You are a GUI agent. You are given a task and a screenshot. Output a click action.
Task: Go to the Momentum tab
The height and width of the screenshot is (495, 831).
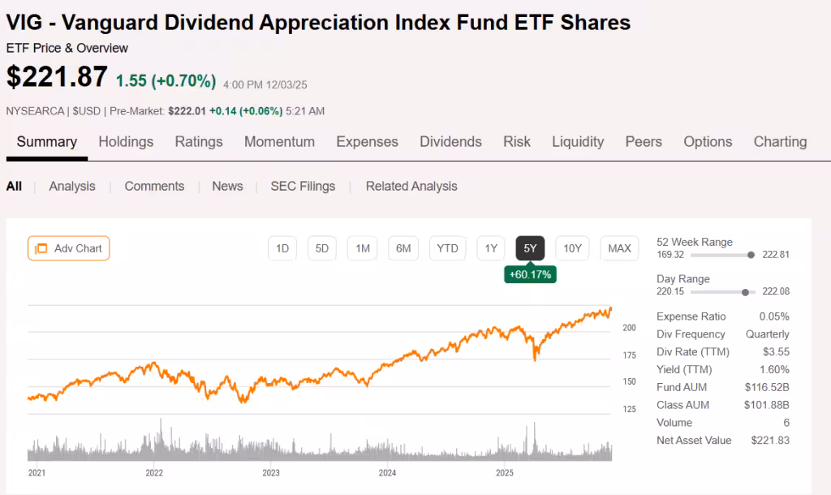279,142
